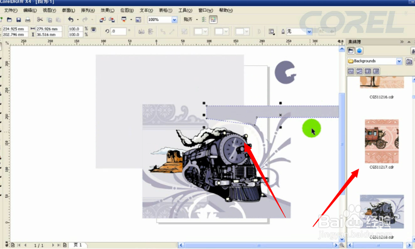The image size is (415, 249).
Task: Toggle the lock ratio button
Action: [x=94, y=29]
